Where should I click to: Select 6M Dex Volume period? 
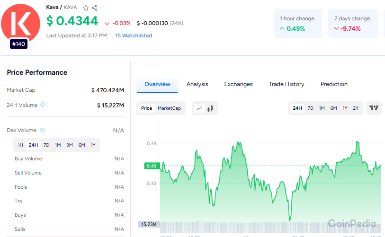point(82,145)
